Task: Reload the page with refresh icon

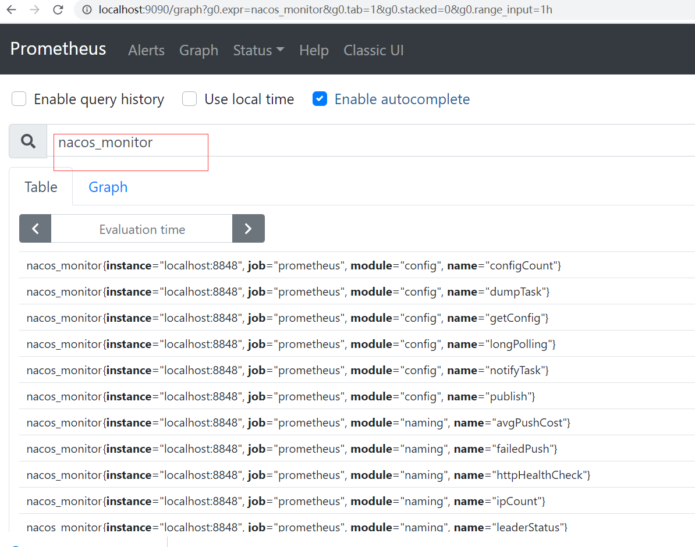Action: [x=58, y=10]
